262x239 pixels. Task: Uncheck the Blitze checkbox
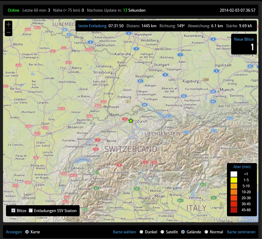[x=13, y=211]
